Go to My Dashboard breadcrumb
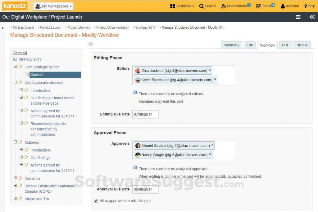 [x=23, y=27]
